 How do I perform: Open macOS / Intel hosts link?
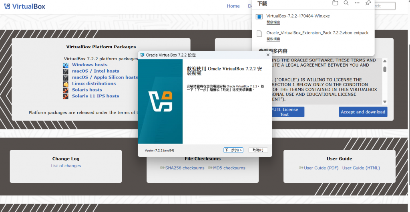pos(95,71)
